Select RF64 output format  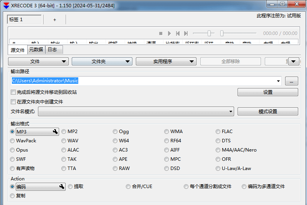click(167, 141)
